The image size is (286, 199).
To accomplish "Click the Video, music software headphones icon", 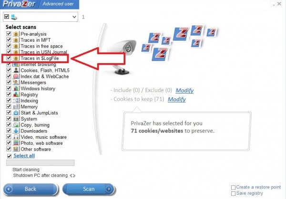I will (x=16, y=137).
